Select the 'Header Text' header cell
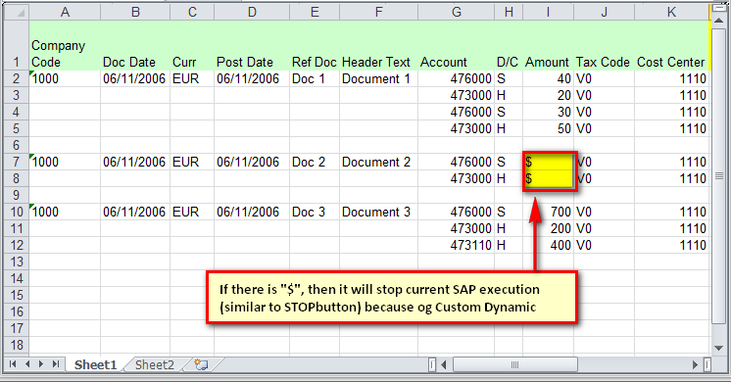This screenshot has width=731, height=382. pyautogui.click(x=378, y=45)
